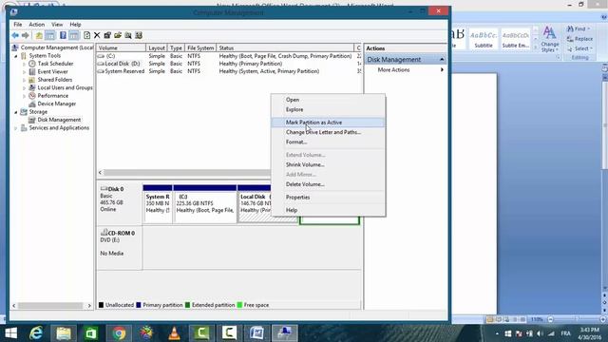The image size is (608, 342).
Task: Click Change Styles in Word ribbon
Action: 550,39
